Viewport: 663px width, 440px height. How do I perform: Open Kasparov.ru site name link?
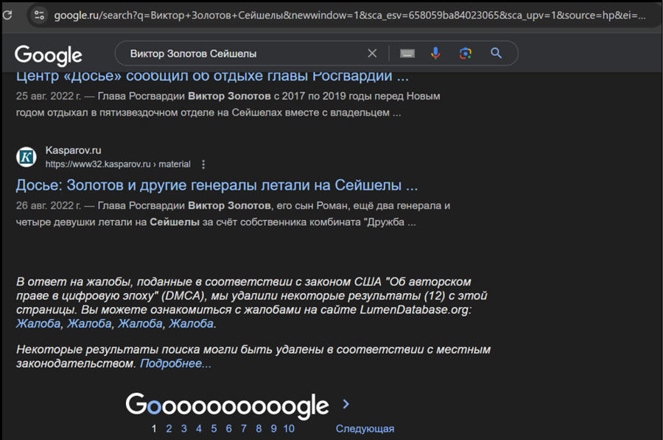coord(73,150)
